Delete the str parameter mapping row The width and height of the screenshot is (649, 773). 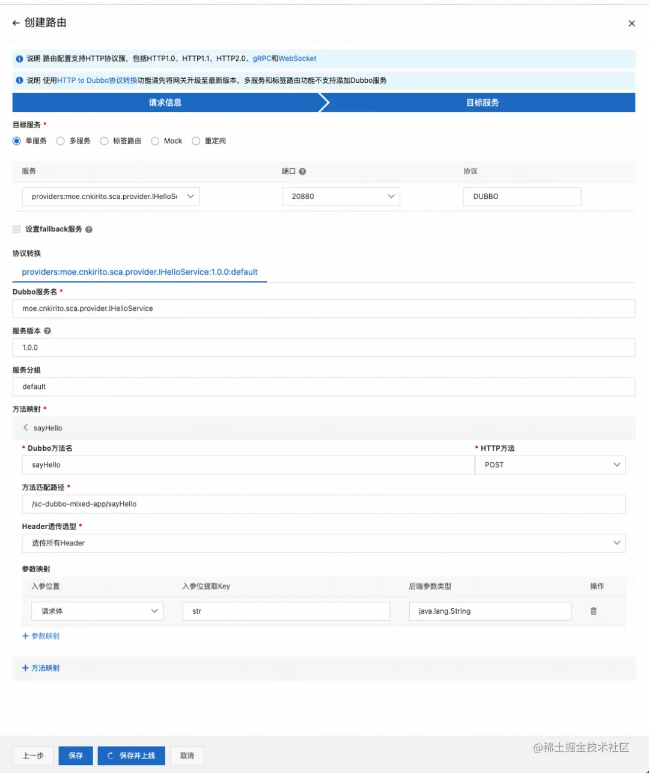594,611
